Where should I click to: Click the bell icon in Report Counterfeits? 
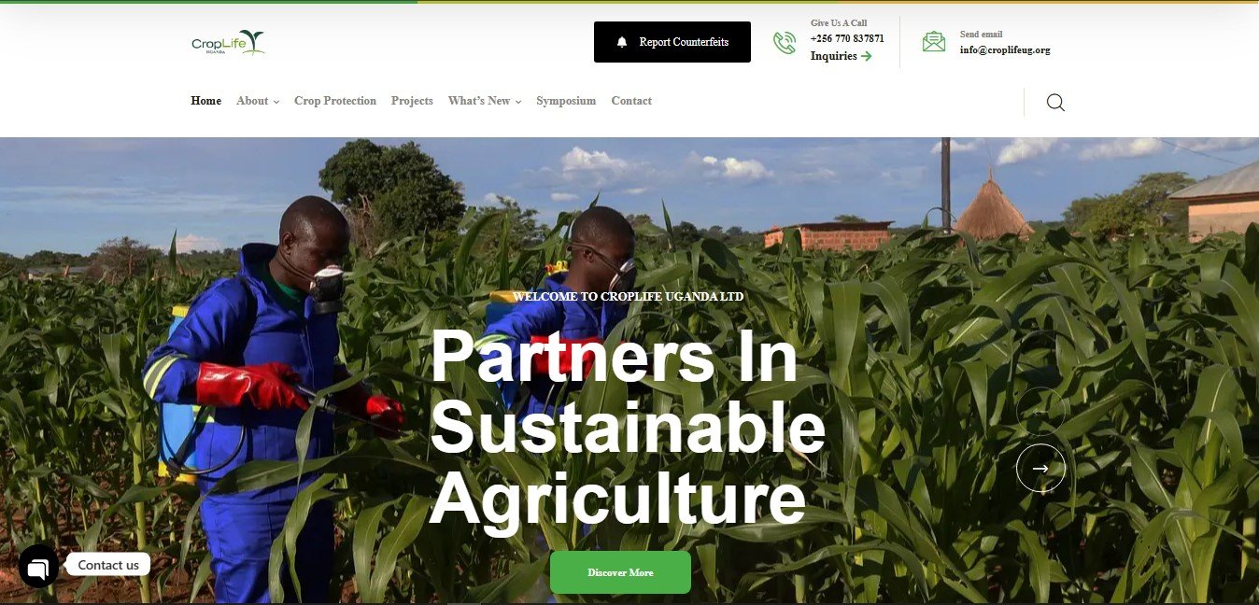(x=622, y=42)
